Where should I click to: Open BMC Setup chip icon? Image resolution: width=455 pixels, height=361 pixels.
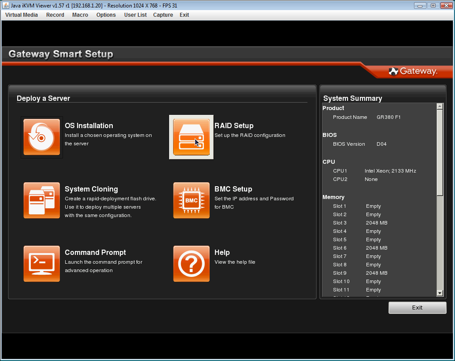191,200
